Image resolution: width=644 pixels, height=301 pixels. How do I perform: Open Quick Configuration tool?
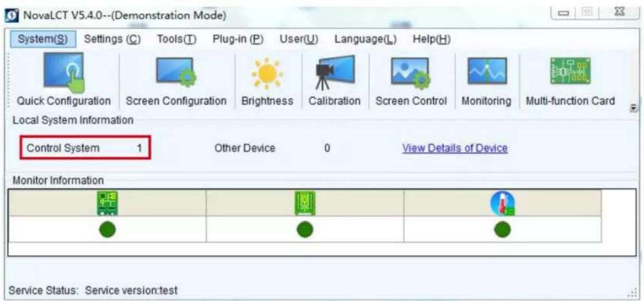[64, 79]
